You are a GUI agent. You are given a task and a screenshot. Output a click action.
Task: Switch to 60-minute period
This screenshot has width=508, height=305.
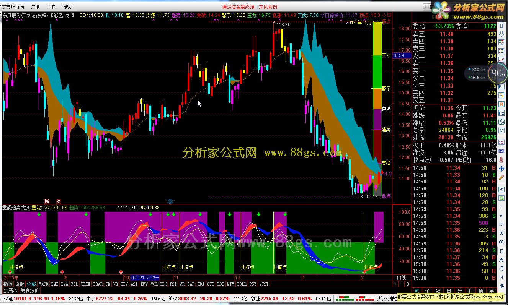(x=501, y=242)
